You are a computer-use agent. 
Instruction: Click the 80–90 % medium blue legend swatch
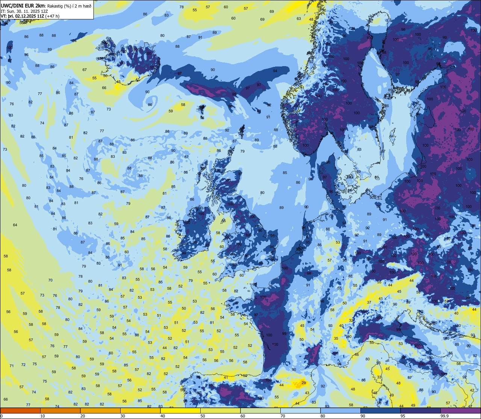[x=340, y=410]
